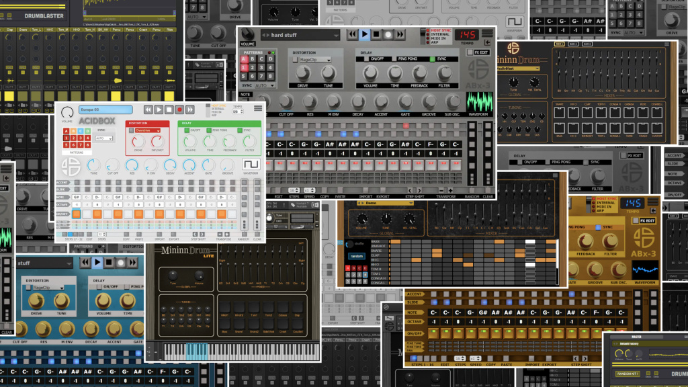Toggle Delay ON/OFF in the grey ABx-3 window
This screenshot has width=688, height=387.
coord(366,59)
